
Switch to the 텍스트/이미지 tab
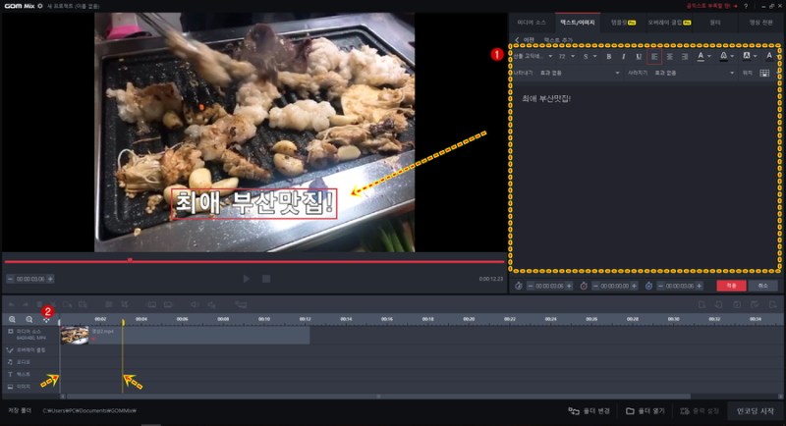pos(578,23)
